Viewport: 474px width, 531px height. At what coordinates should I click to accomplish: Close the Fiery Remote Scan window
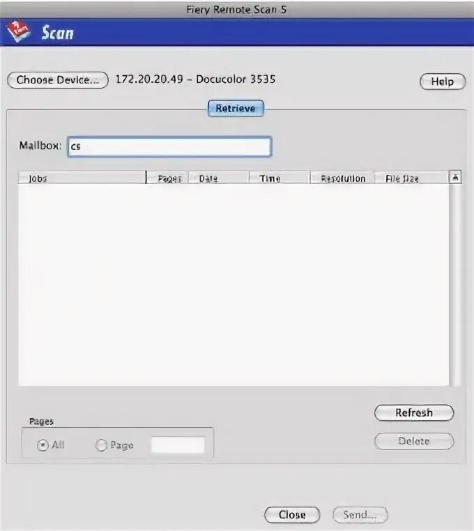(x=292, y=515)
